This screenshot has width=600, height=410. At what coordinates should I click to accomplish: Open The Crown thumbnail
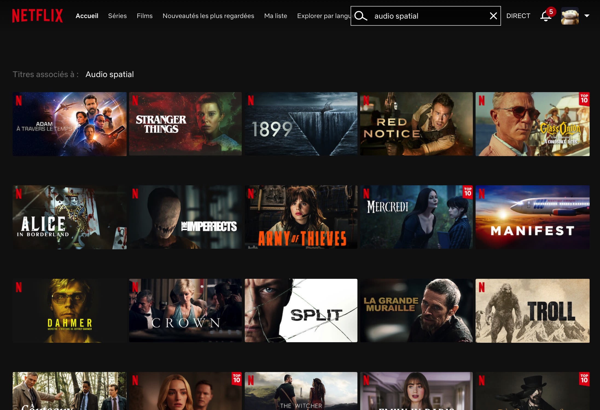point(185,311)
